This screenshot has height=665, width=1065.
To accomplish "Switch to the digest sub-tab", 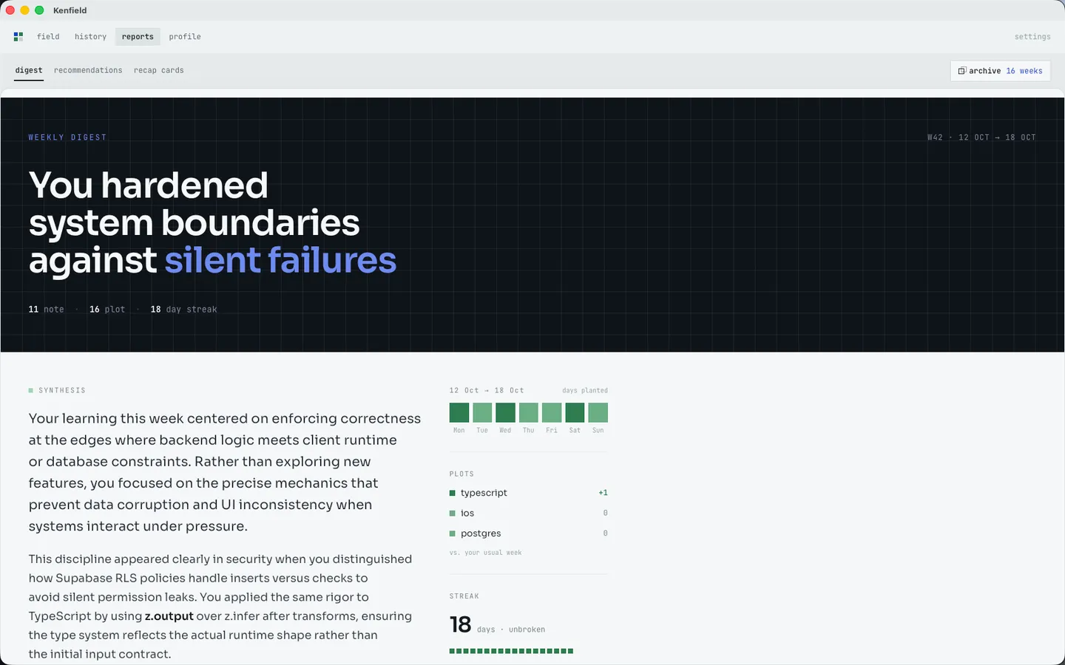I will pyautogui.click(x=29, y=70).
